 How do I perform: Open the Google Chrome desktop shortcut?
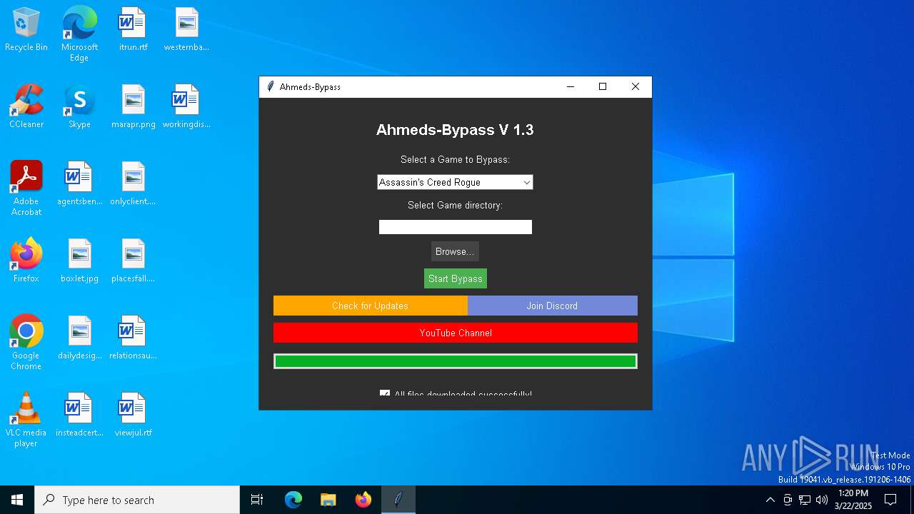(26, 343)
